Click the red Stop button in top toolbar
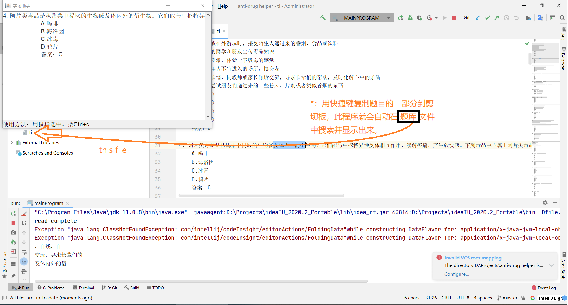This screenshot has width=568, height=305. coord(454,18)
